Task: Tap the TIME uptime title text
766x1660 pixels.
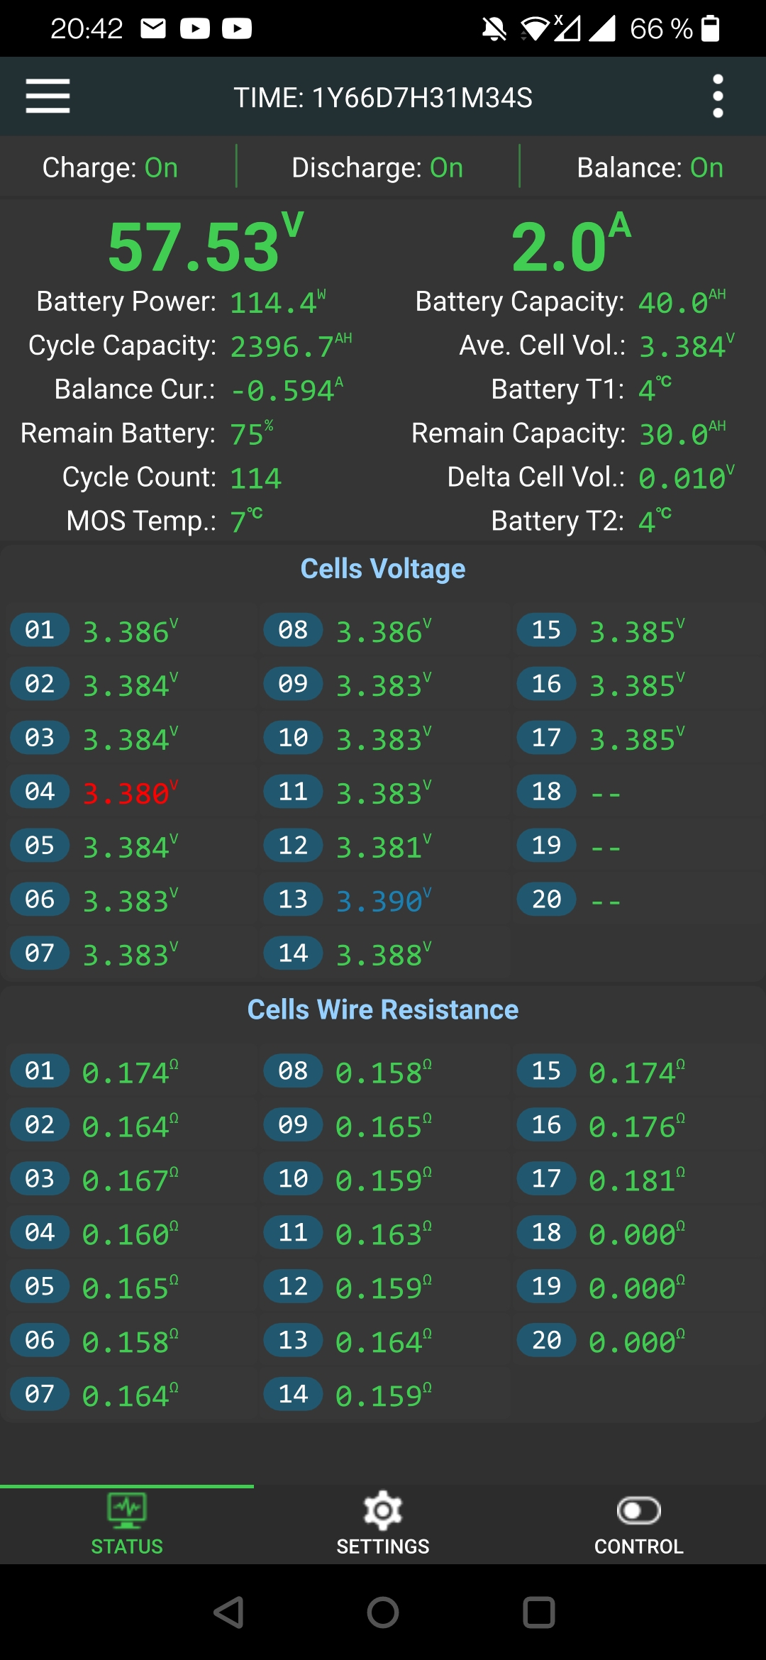Action: tap(383, 98)
